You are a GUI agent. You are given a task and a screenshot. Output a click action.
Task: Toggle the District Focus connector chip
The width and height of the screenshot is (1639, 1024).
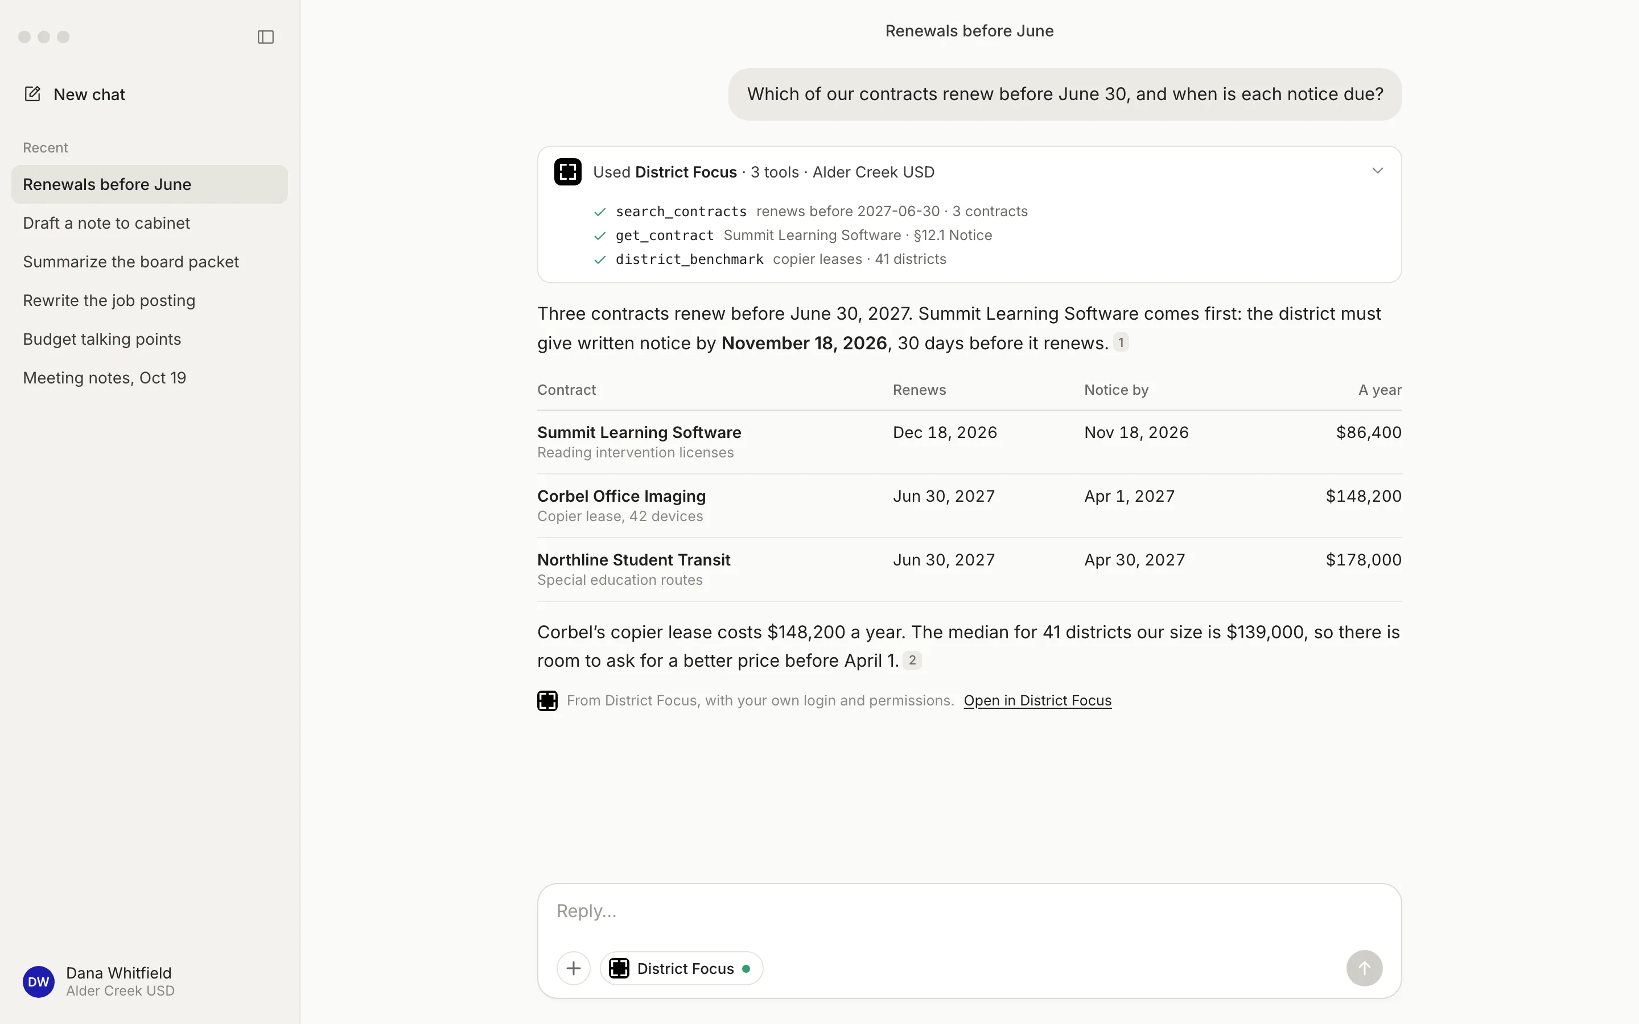681,968
